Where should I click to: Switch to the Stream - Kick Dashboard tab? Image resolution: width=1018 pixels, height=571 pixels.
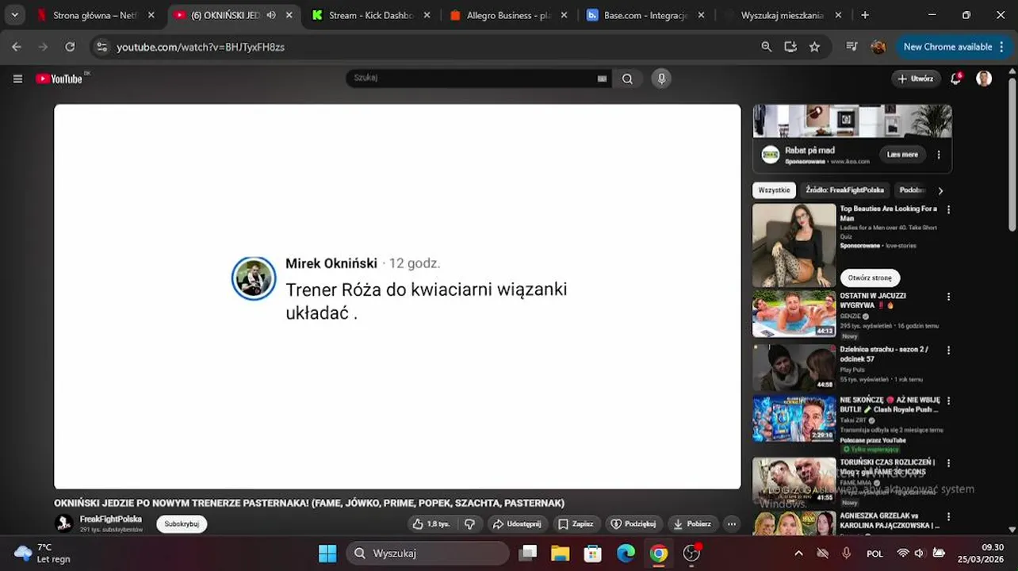click(x=370, y=15)
